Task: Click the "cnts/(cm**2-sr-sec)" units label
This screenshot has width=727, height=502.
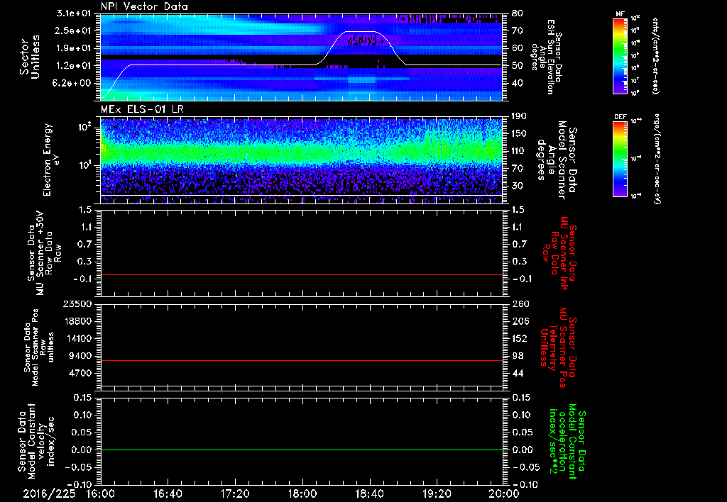Action: tap(655, 56)
